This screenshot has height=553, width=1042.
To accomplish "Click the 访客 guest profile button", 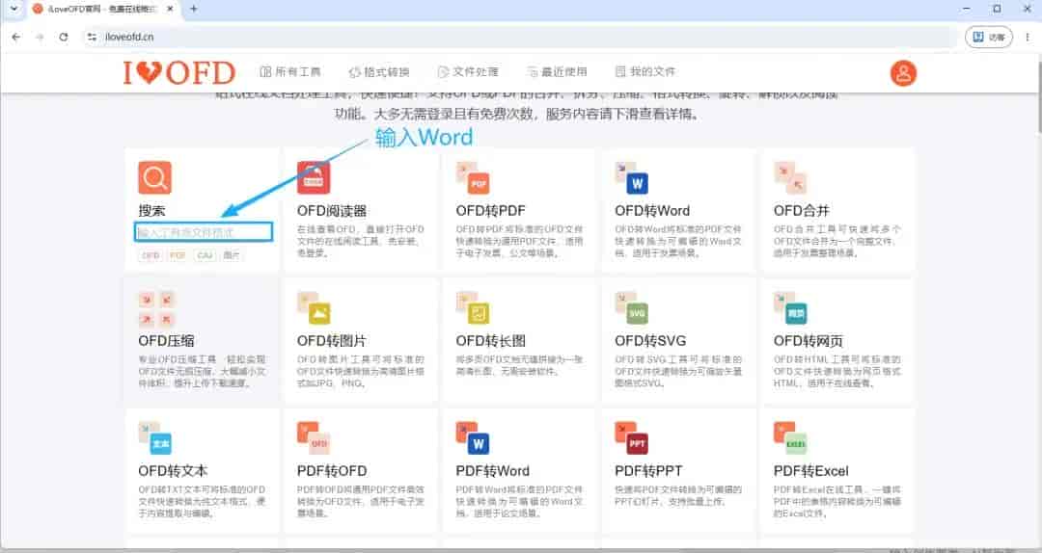I will 989,38.
